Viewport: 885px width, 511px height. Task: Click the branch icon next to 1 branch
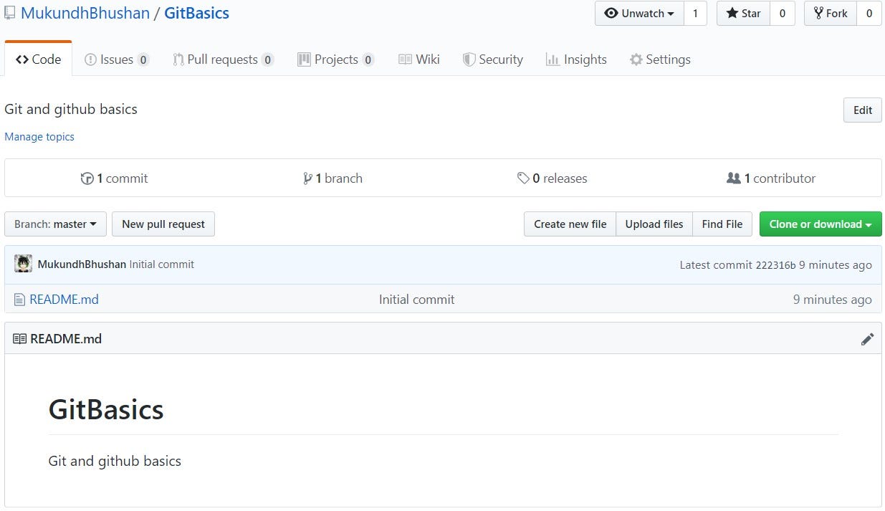(307, 178)
